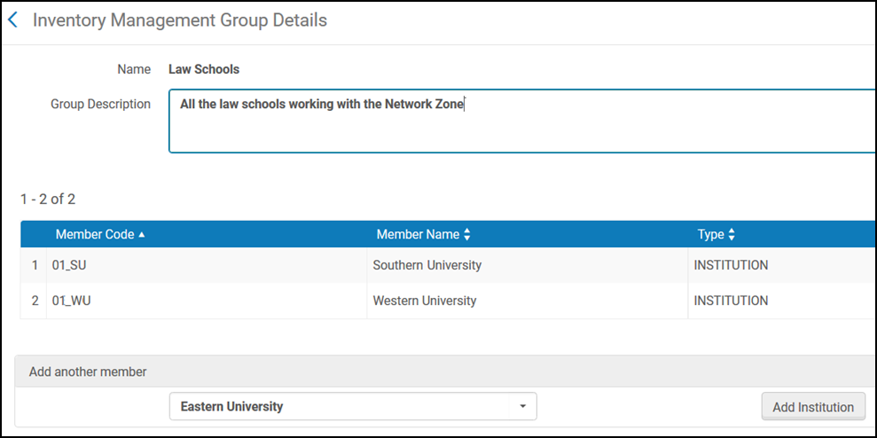This screenshot has width=877, height=438.
Task: Click INSTITUTION type in Southern University row
Action: [731, 265]
